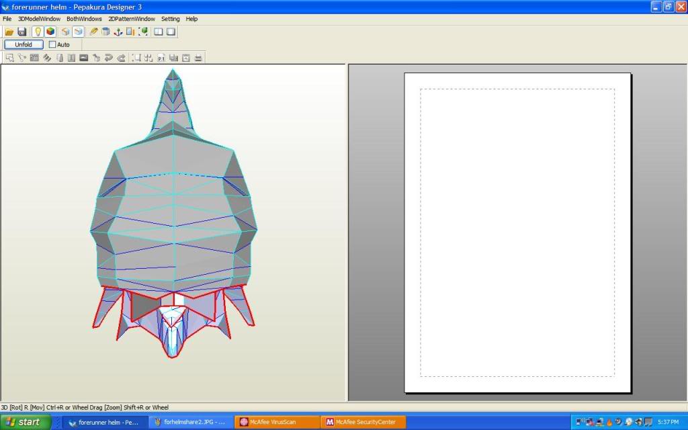Open McAfee SecurityCenter from the taskbar
Viewport: 688px width, 430px height.
pyautogui.click(x=362, y=422)
